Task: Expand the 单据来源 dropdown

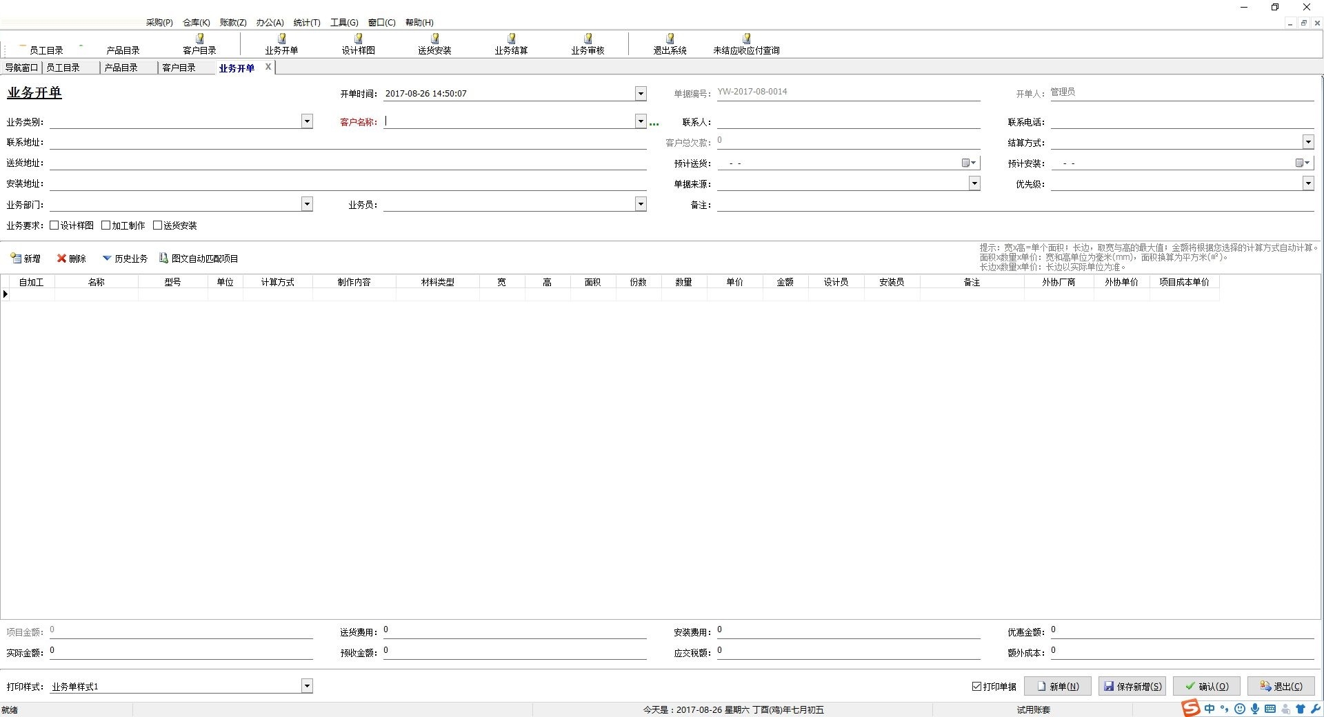Action: [974, 183]
